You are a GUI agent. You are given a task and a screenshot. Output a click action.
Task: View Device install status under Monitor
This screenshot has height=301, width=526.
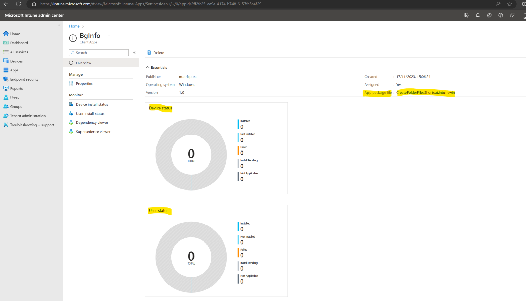(92, 104)
